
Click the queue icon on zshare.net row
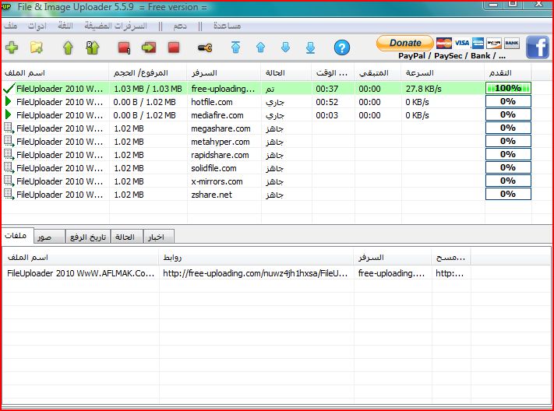pos(9,194)
